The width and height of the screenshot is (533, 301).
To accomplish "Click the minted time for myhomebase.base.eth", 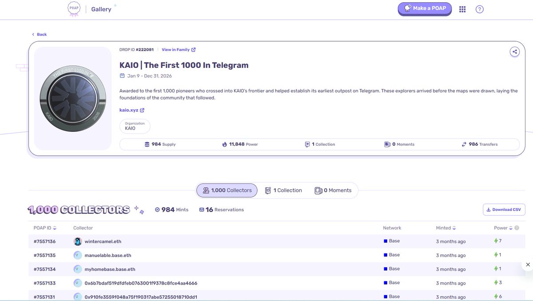I will [x=451, y=269].
